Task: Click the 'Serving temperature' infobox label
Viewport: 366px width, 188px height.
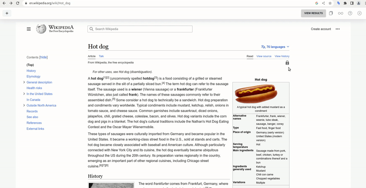Action: click(x=241, y=145)
